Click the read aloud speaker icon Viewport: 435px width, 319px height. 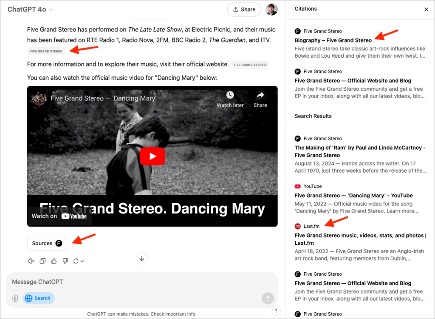tap(31, 261)
